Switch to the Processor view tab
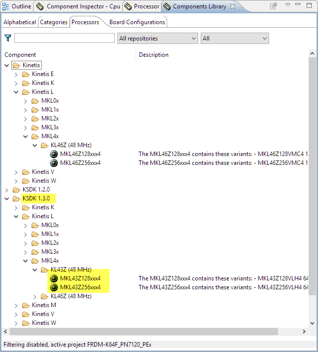The image size is (318, 352). click(x=141, y=6)
